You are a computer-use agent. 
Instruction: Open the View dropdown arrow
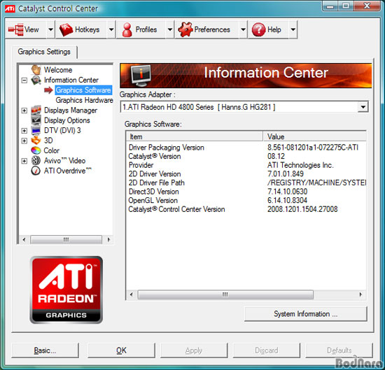coord(50,29)
